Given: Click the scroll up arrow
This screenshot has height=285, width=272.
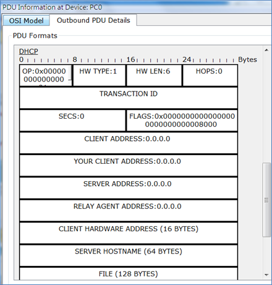Looking at the screenshot, I should [x=266, y=50].
